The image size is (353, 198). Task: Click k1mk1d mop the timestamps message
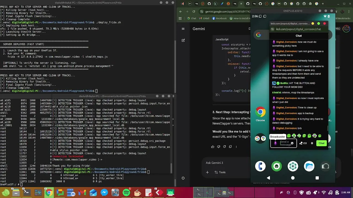pos(293,92)
